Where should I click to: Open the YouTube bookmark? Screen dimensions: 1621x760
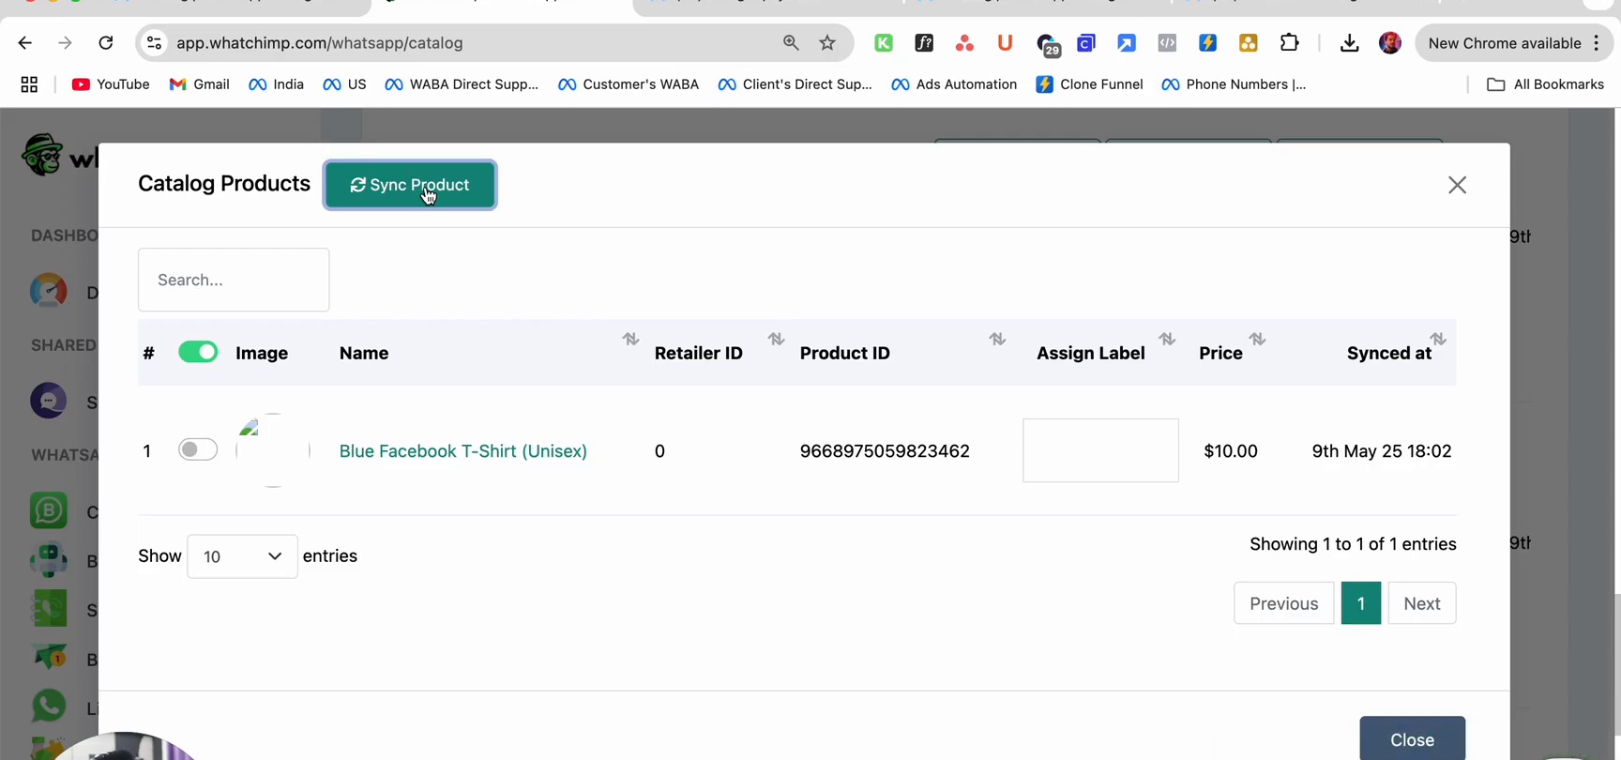[x=111, y=84]
